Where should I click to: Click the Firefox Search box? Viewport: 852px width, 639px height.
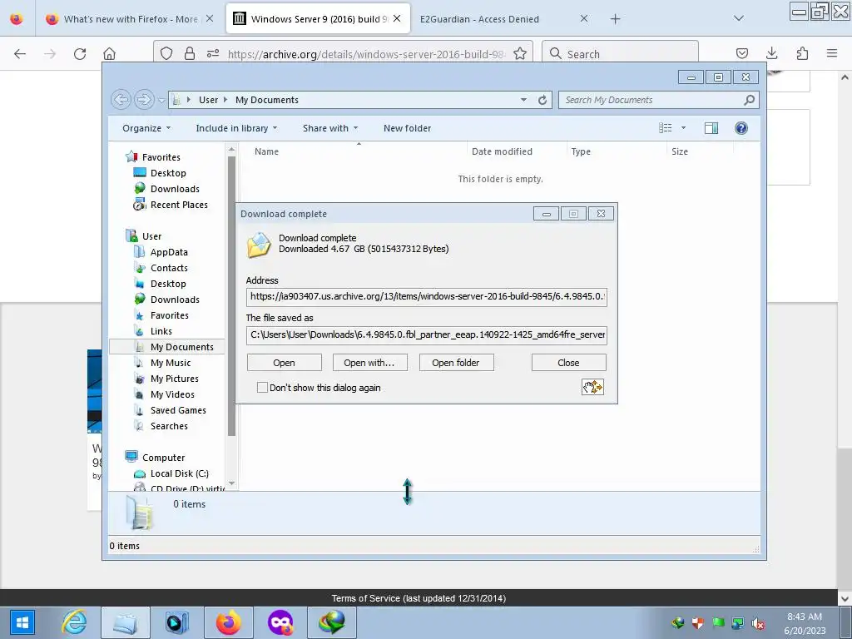[620, 54]
